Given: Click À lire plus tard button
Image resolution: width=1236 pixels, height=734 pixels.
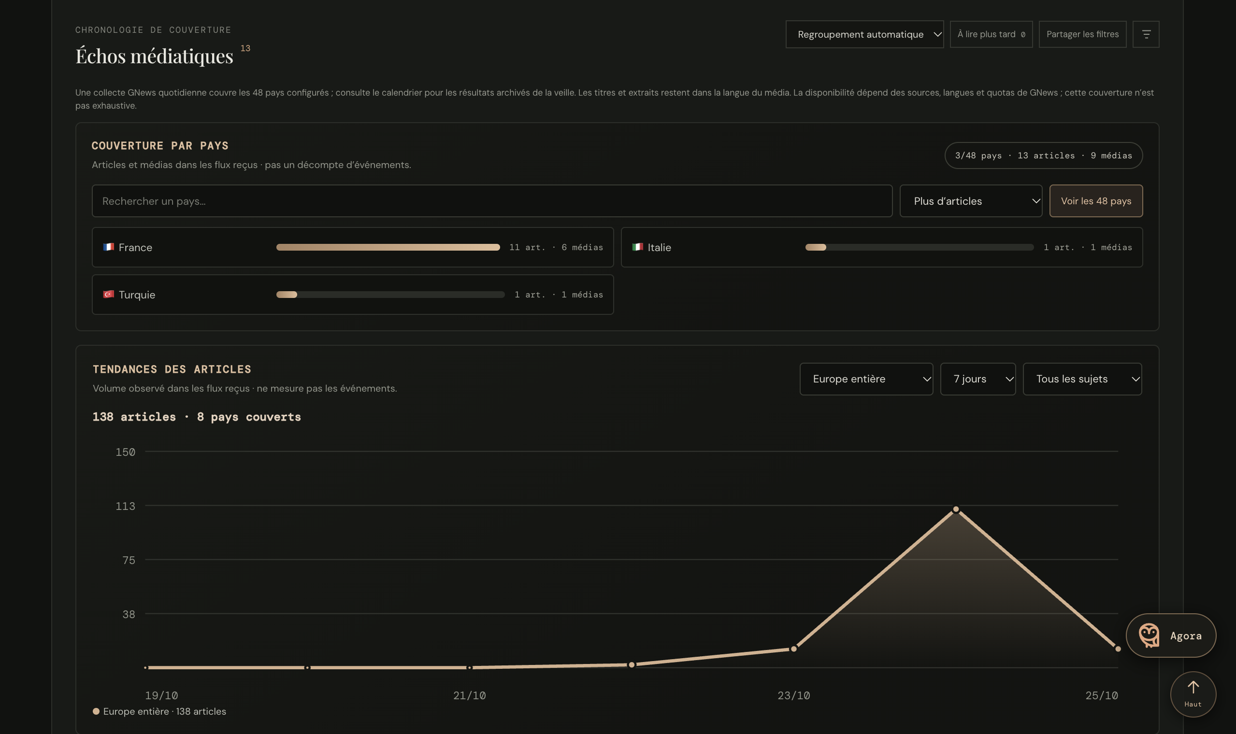Looking at the screenshot, I should click(x=991, y=34).
